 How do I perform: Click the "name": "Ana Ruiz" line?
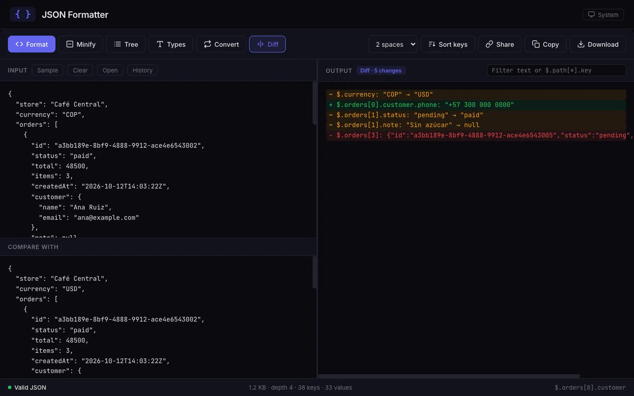[x=75, y=207]
